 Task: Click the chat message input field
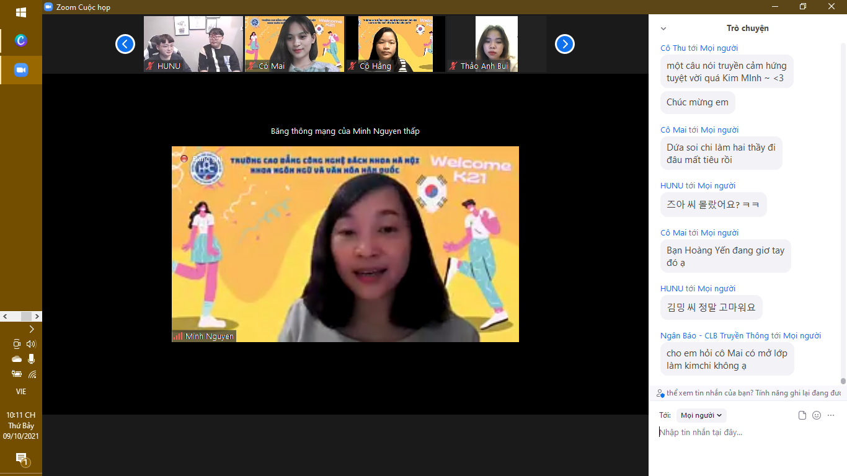click(744, 433)
